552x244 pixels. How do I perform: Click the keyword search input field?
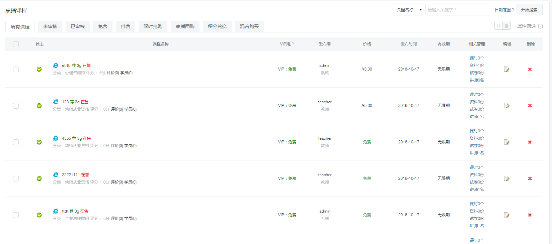click(x=457, y=10)
